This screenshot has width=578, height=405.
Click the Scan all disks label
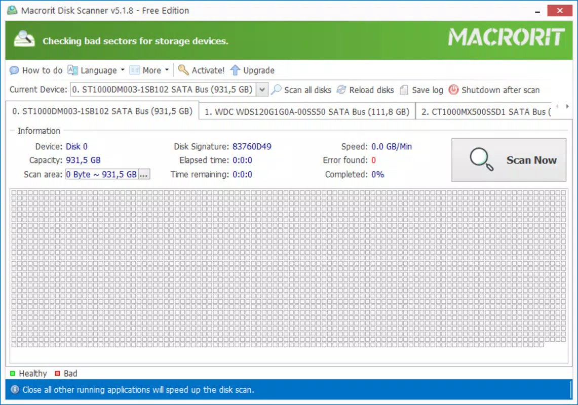pyautogui.click(x=307, y=90)
